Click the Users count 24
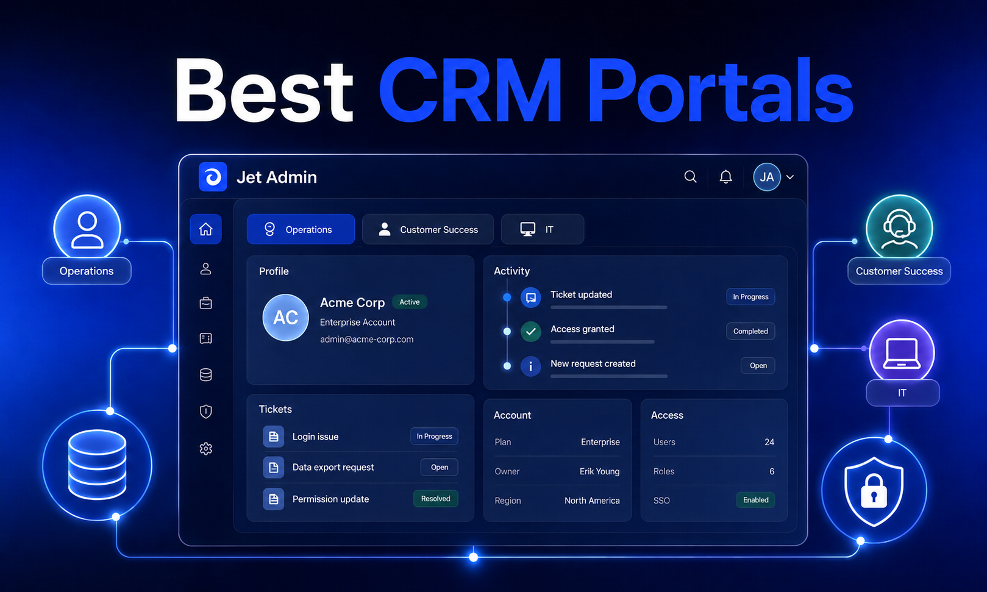Screen dimensions: 987x592 coord(769,442)
